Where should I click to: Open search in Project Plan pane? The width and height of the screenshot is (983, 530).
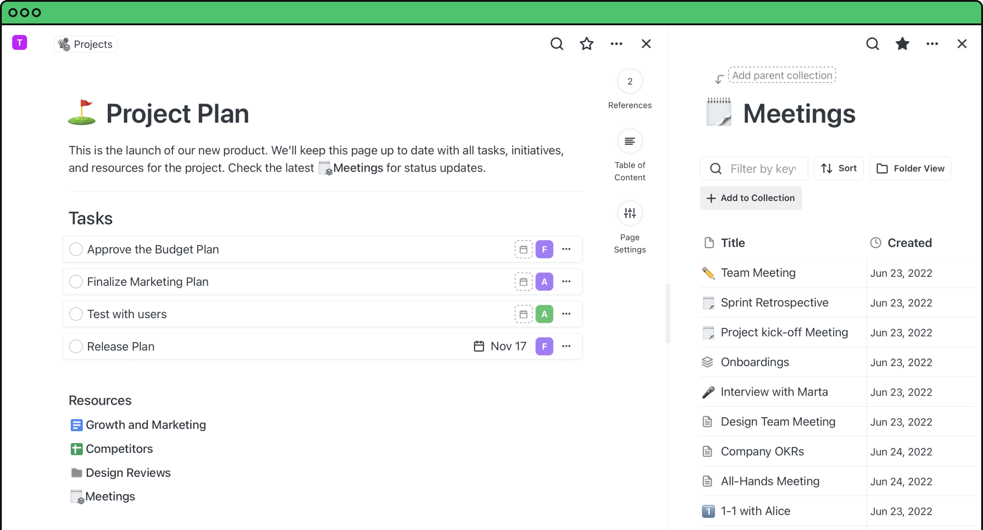click(557, 44)
